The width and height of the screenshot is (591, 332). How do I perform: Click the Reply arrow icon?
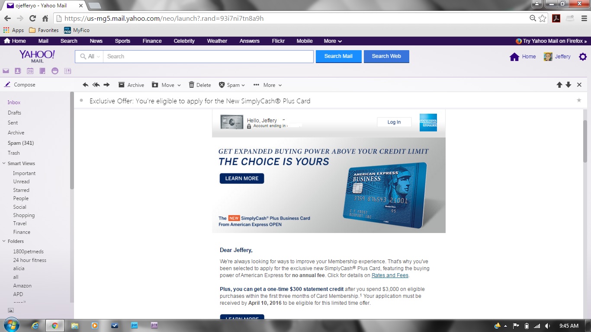85,85
